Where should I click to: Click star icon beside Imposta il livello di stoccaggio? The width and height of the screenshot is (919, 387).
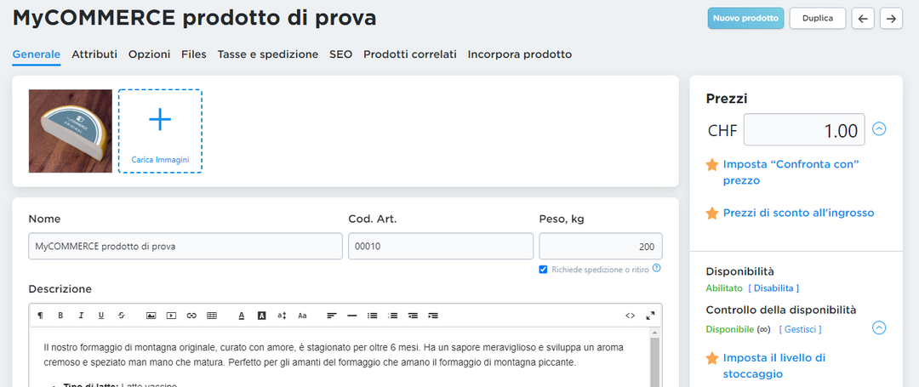click(712, 358)
